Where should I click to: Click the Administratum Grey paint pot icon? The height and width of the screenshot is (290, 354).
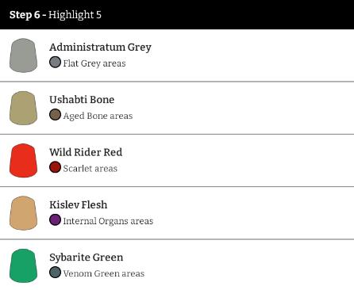[x=23, y=55]
